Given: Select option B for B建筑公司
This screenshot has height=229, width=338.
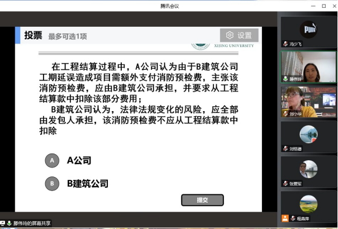Looking at the screenshot, I should [52, 183].
